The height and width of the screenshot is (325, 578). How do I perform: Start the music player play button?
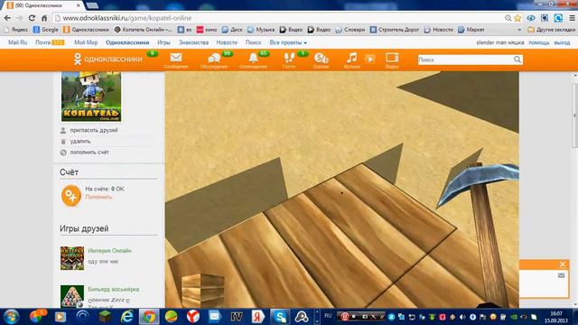[369, 59]
